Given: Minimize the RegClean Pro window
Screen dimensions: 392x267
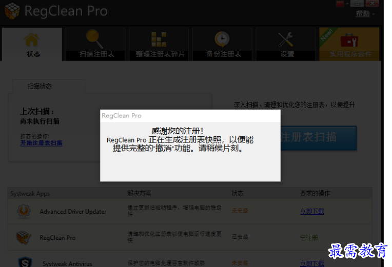Looking at the screenshot, I should (357, 4).
